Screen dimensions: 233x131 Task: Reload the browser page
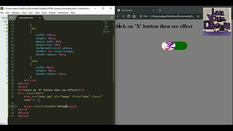point(129,16)
